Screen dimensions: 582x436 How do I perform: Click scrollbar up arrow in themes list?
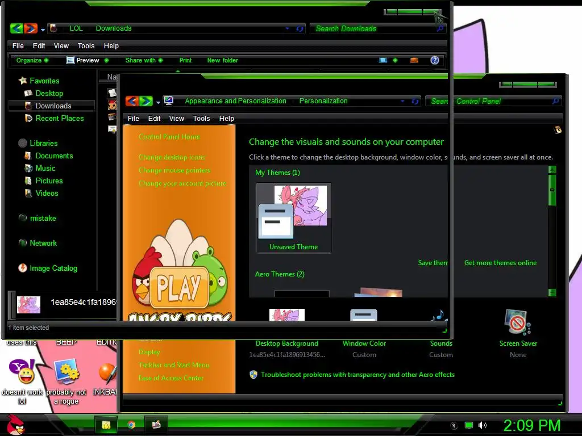pyautogui.click(x=552, y=169)
